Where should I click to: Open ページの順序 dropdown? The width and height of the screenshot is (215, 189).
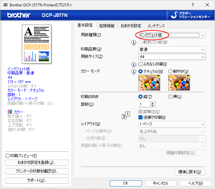(172, 132)
